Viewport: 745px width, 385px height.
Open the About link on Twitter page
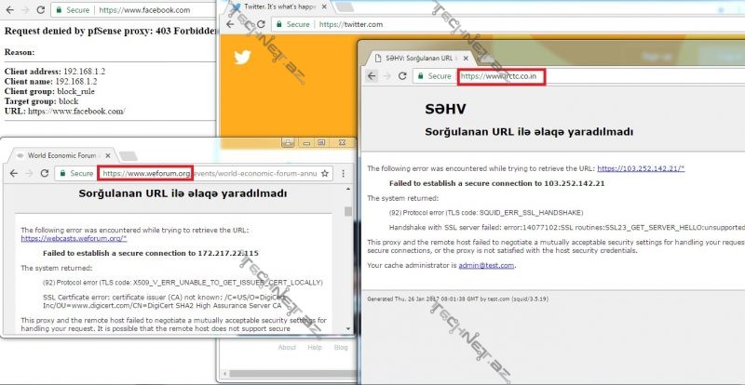pyautogui.click(x=287, y=348)
